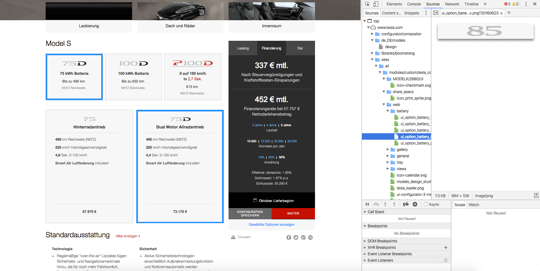Deactivate all breakpoints with the toggle icon
Screen dimensions: 540x271
406,205
